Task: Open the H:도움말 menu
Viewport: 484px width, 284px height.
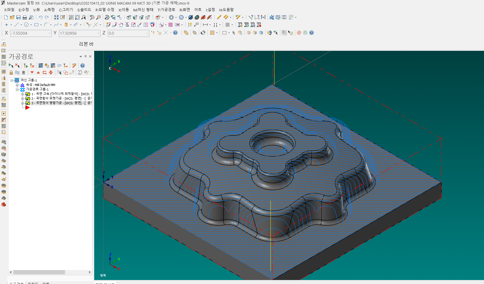Action: (226, 10)
